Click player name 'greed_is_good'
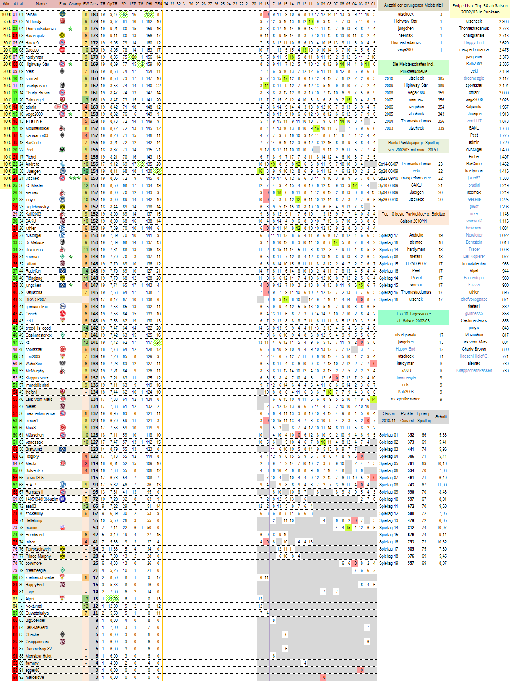510x681 pixels. point(38,328)
